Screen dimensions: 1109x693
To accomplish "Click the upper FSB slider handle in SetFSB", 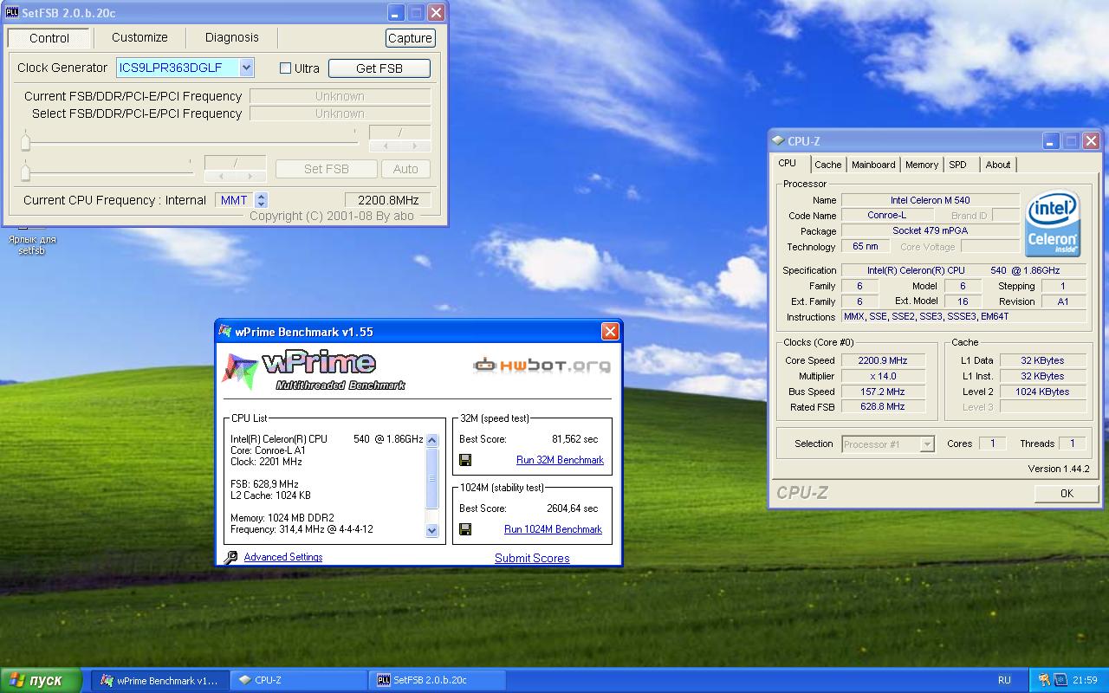I will point(25,140).
